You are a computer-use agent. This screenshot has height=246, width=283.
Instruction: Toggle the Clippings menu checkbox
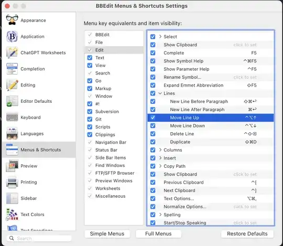click(90, 135)
